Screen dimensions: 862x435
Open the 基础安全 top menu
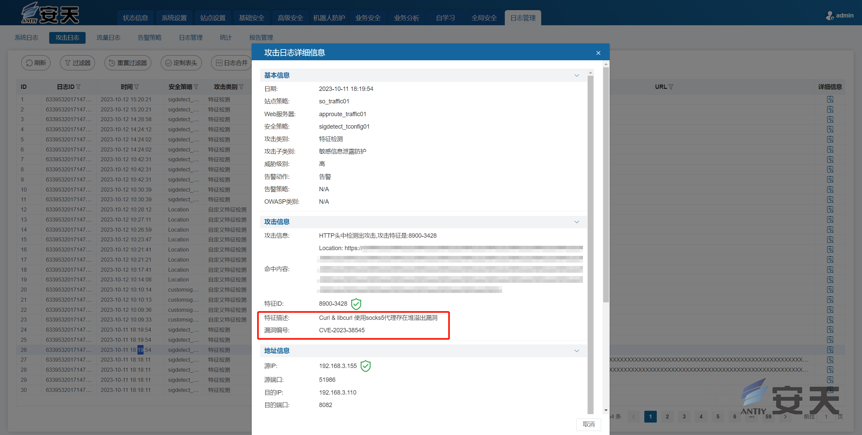(x=251, y=18)
